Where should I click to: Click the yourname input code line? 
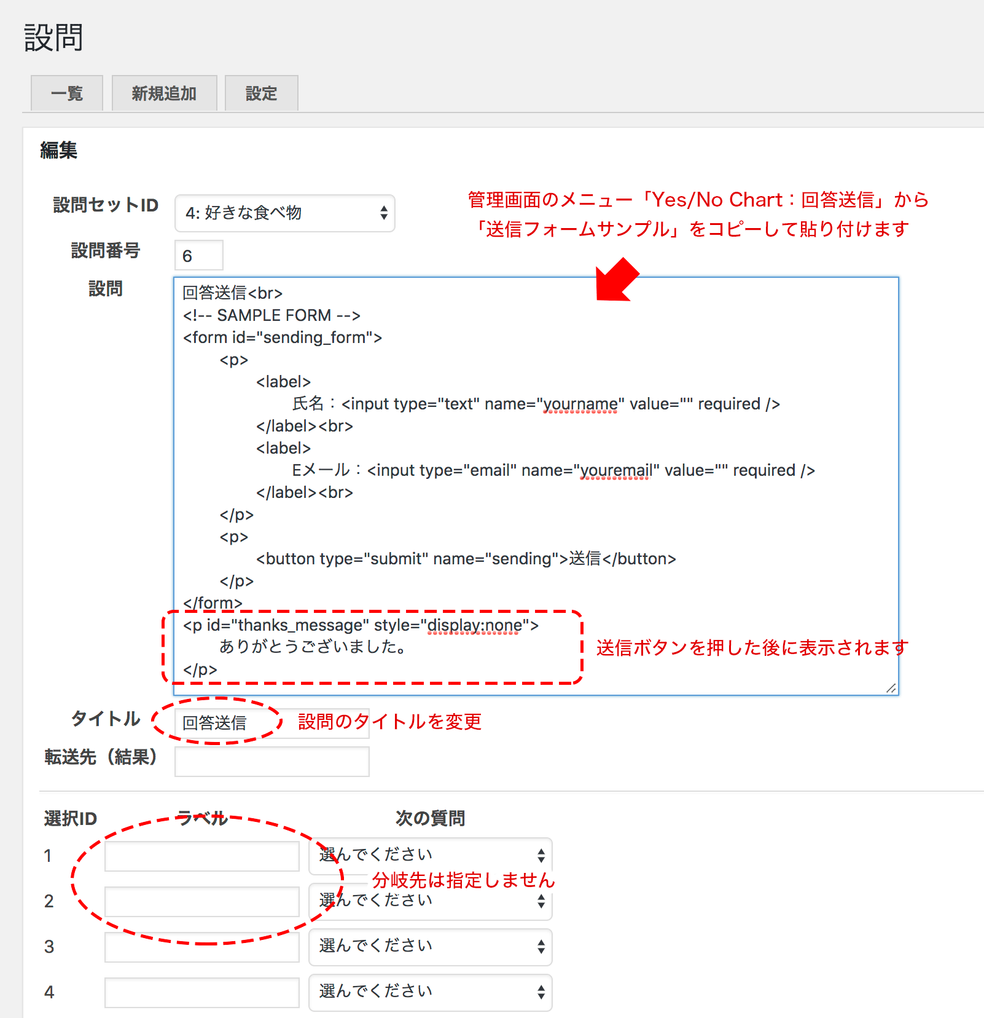pos(536,404)
